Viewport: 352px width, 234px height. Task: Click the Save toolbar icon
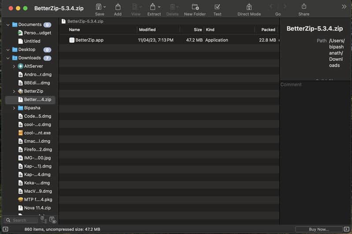click(x=99, y=7)
